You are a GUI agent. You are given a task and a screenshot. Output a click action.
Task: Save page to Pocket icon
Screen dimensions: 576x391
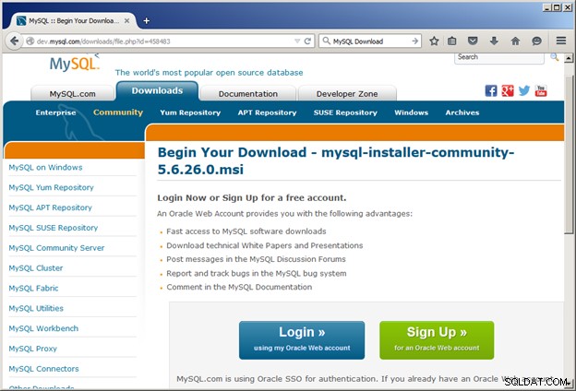coord(473,41)
